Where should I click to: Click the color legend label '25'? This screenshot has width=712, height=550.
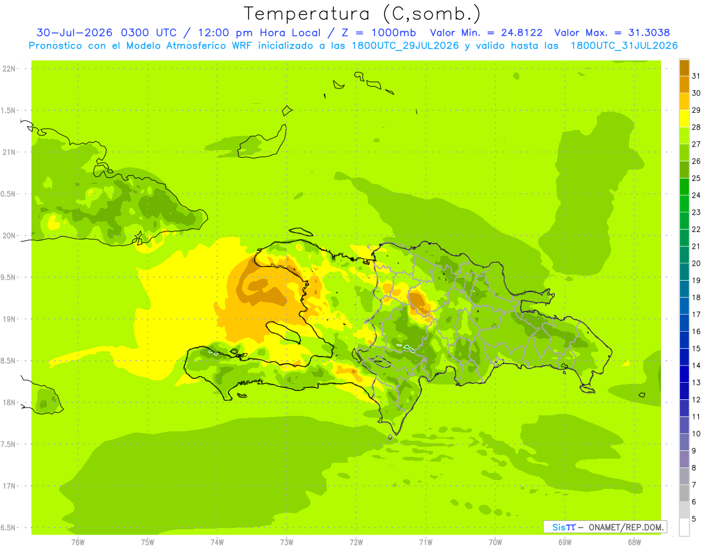coord(696,178)
